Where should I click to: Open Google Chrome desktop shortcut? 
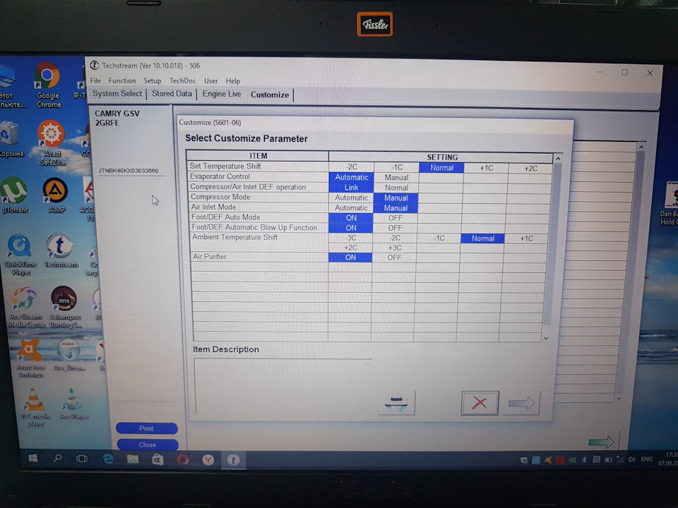click(x=48, y=85)
